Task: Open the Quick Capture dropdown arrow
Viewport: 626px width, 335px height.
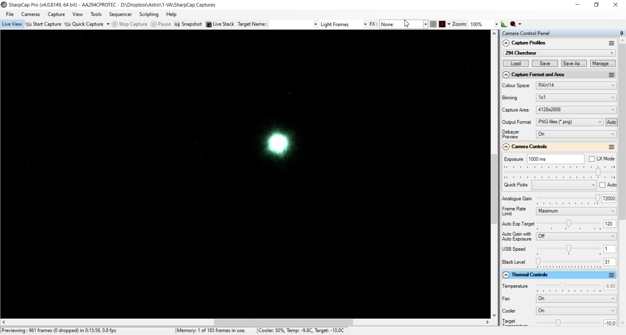Action: tap(108, 24)
